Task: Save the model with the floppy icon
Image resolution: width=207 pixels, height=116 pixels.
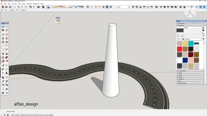Action: click(x=10, y=7)
